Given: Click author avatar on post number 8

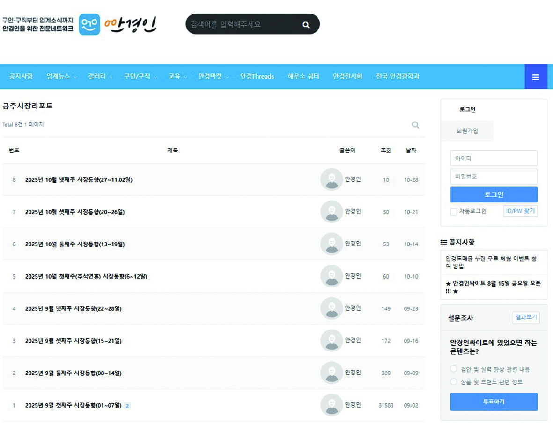Looking at the screenshot, I should tap(332, 179).
